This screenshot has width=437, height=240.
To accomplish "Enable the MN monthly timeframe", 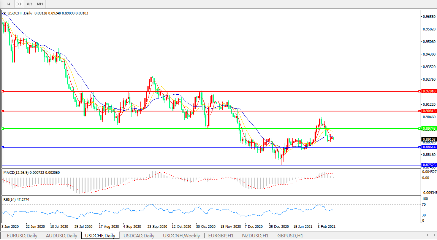I will [x=40, y=4].
